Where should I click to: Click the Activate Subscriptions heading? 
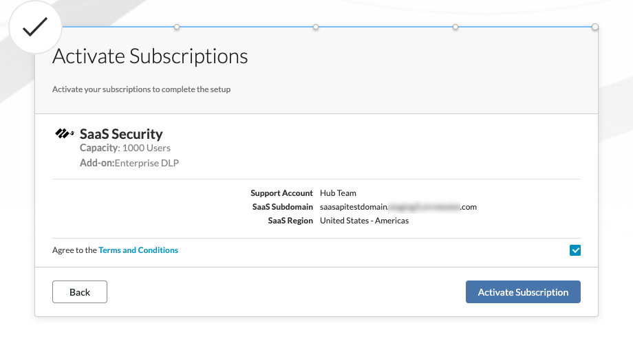tap(150, 56)
